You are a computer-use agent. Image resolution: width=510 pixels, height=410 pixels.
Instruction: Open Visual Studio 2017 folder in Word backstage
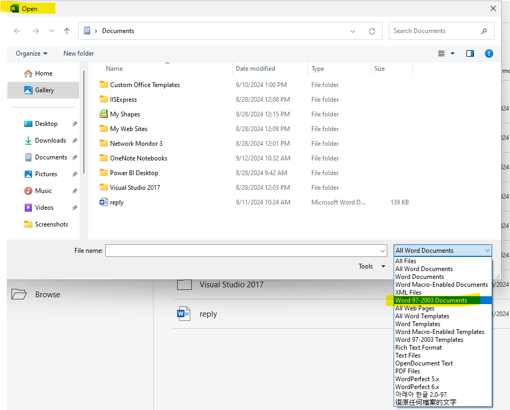[x=231, y=285]
